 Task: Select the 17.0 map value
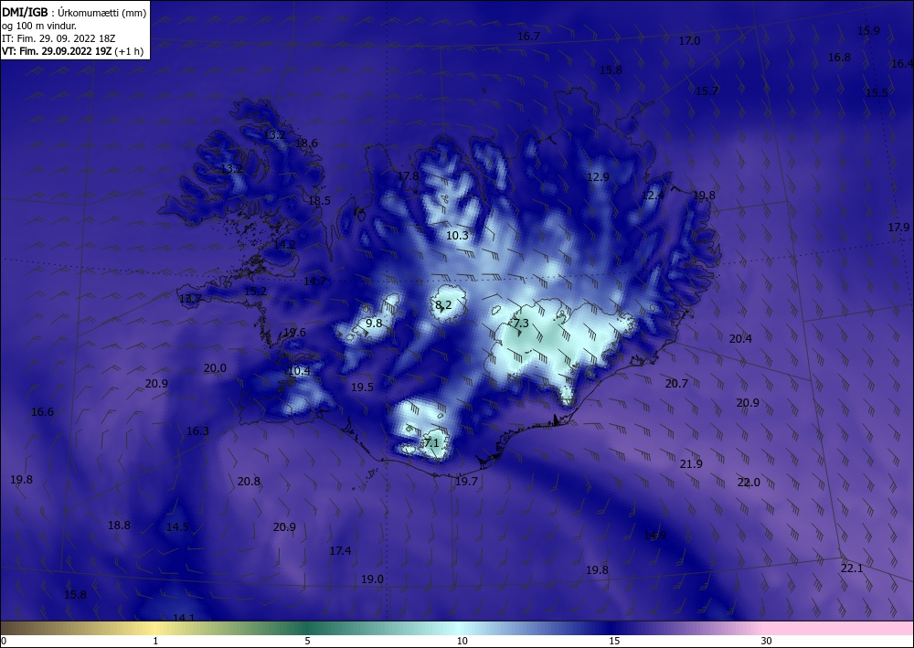click(x=689, y=41)
